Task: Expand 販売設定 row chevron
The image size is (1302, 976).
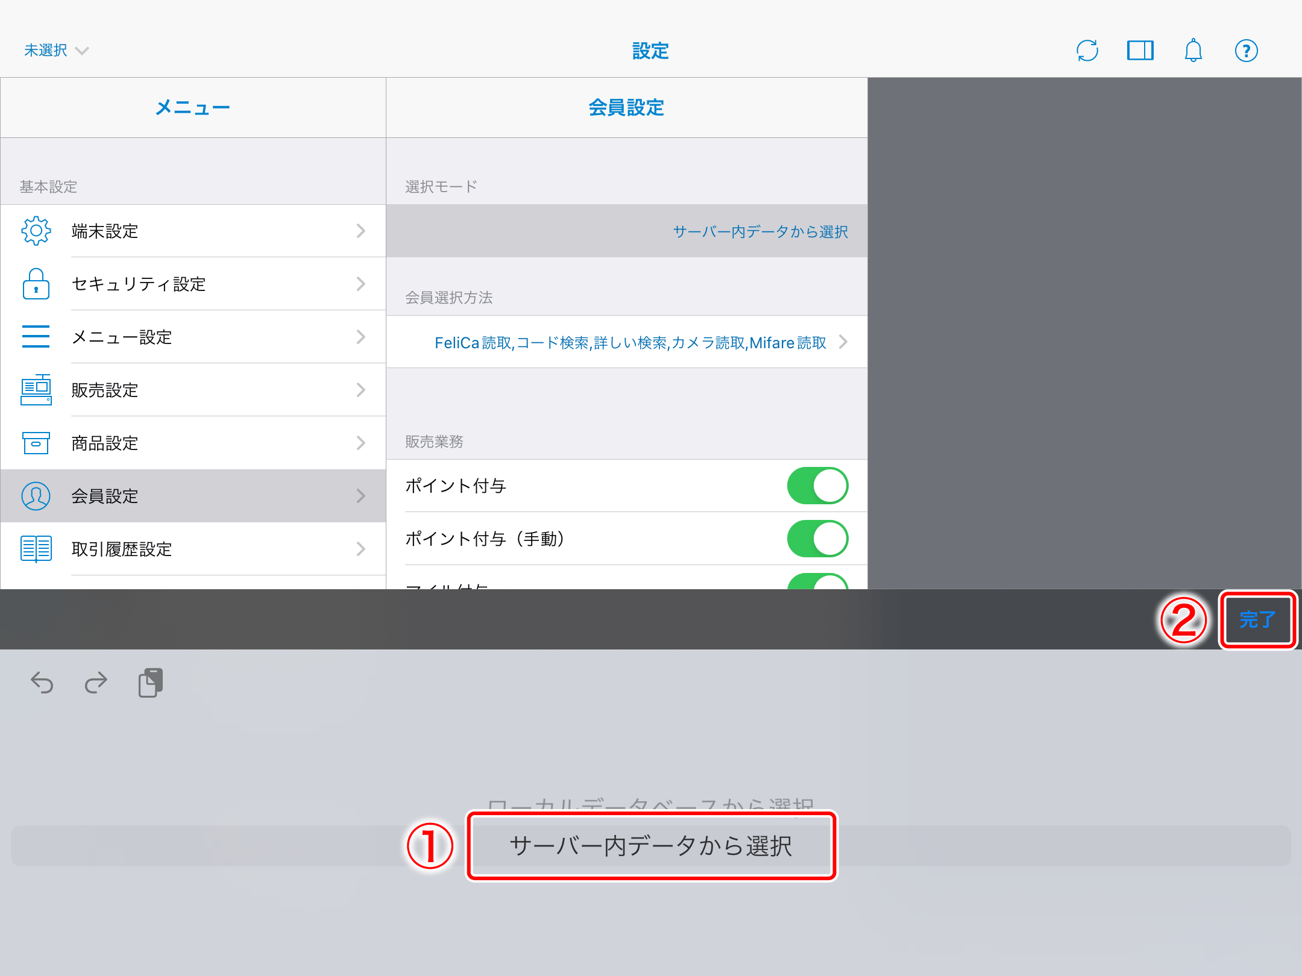Action: coord(361,390)
